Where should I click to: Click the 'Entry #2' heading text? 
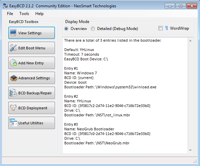(x=71, y=96)
